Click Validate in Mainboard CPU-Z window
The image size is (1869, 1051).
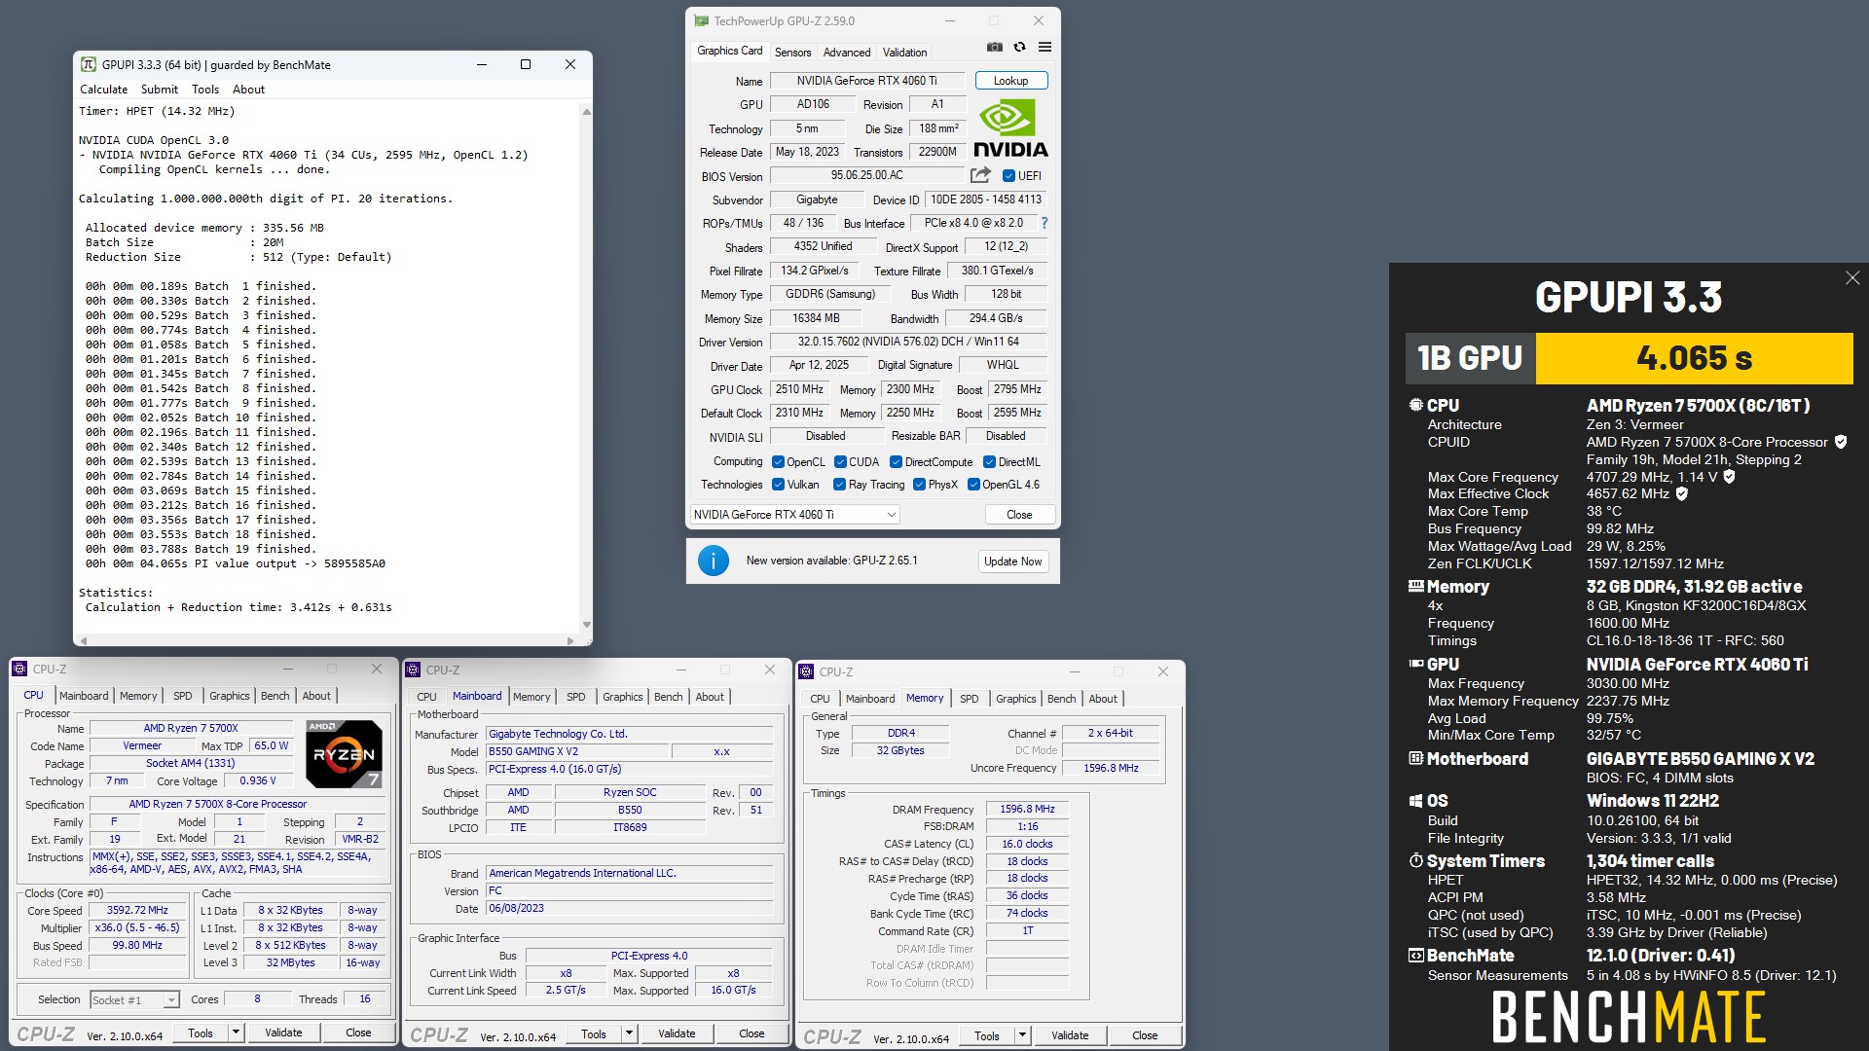pyautogui.click(x=677, y=1033)
